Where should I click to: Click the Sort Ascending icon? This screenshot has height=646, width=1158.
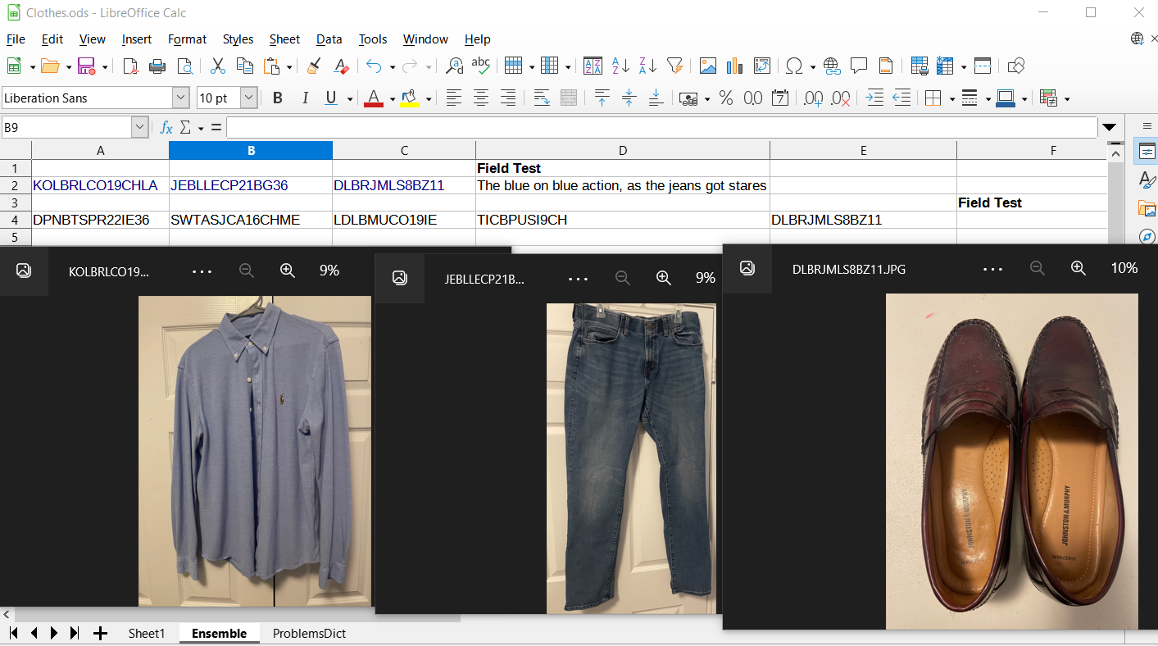pos(620,66)
